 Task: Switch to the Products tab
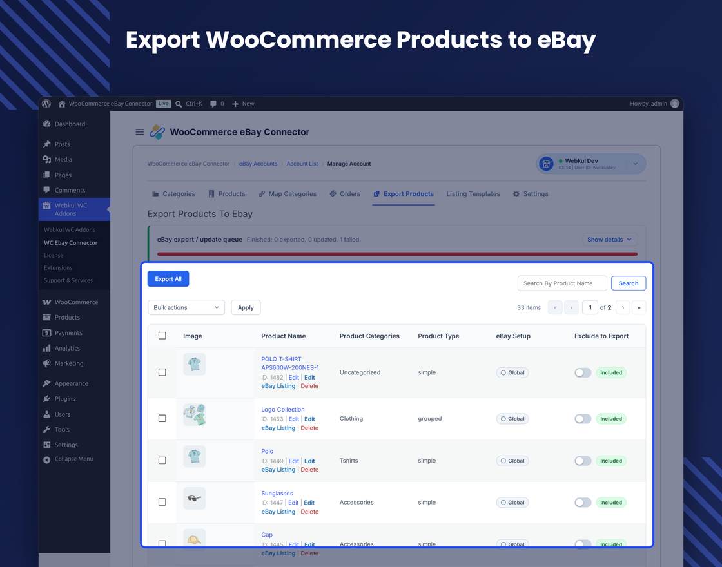(226, 194)
